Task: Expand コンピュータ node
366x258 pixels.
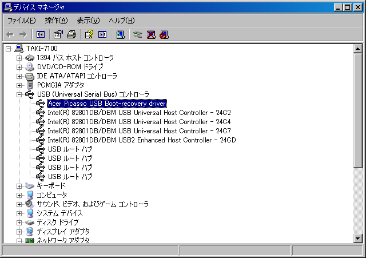Action: tap(19, 195)
